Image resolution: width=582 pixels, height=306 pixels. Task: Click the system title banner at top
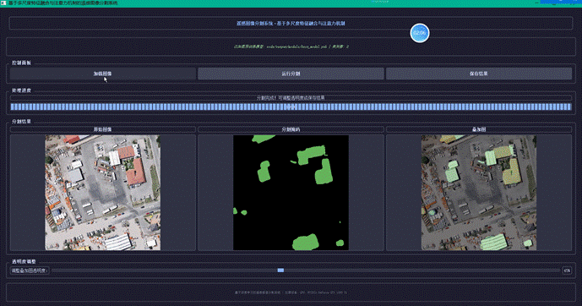291,23
